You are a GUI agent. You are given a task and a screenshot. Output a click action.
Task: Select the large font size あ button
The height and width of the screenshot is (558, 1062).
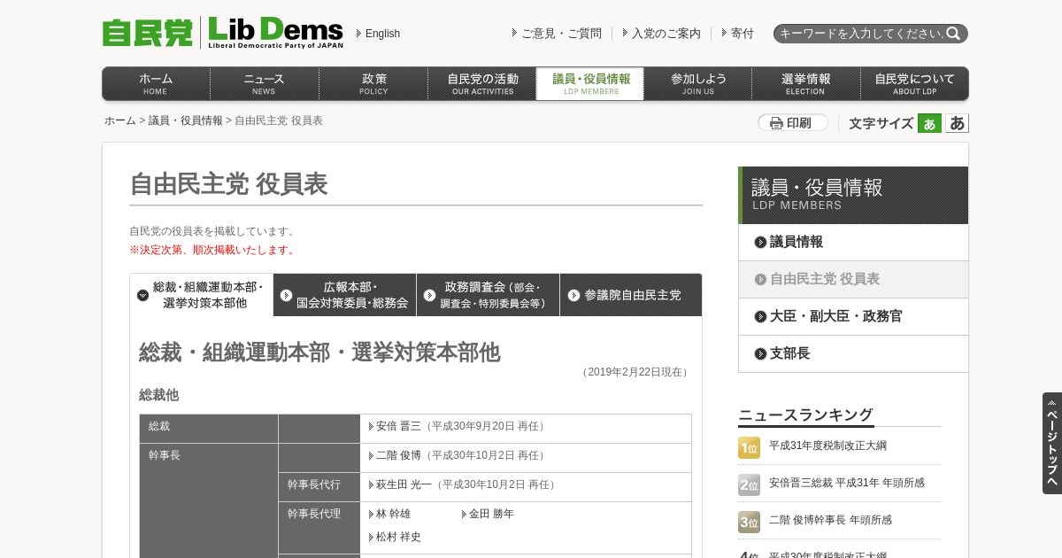coord(957,123)
